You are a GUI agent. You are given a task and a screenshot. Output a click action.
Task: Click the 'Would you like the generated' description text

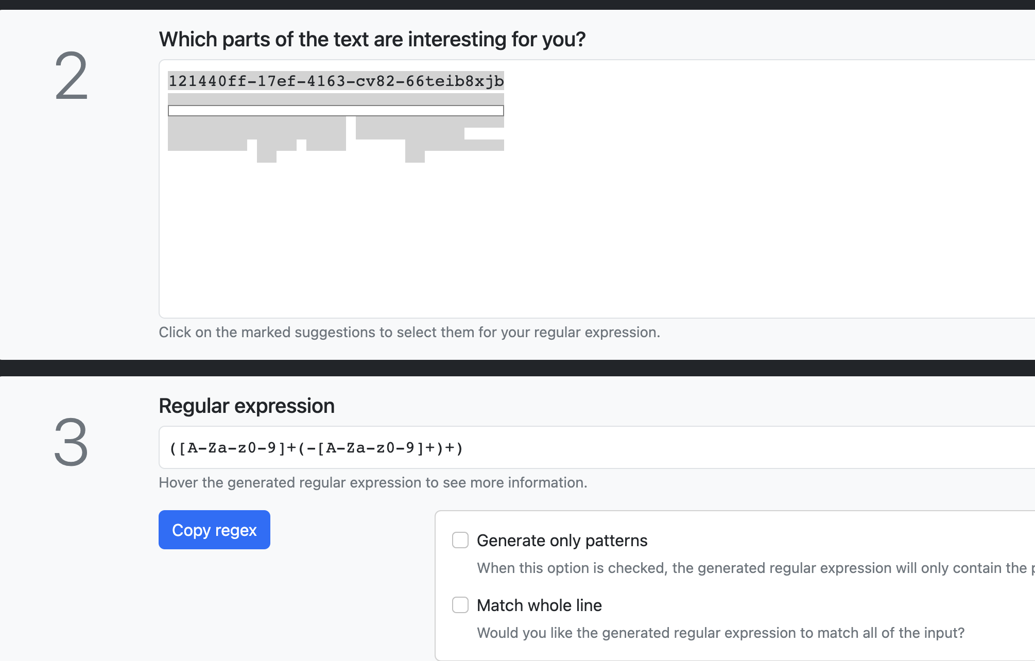click(x=720, y=633)
